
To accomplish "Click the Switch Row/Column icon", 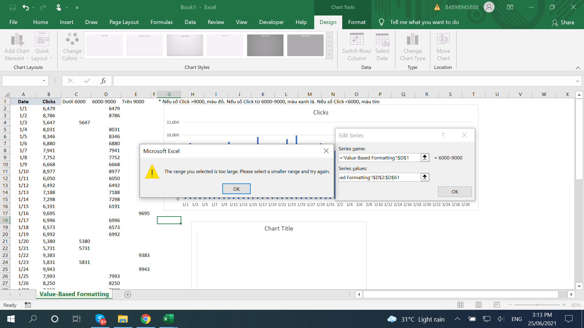I will click(356, 39).
